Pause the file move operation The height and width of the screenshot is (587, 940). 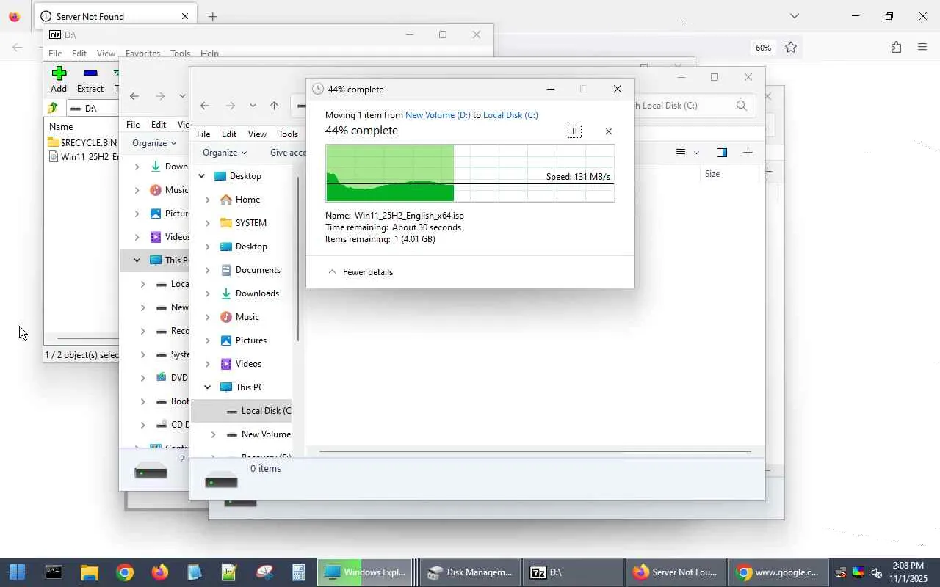click(x=574, y=131)
